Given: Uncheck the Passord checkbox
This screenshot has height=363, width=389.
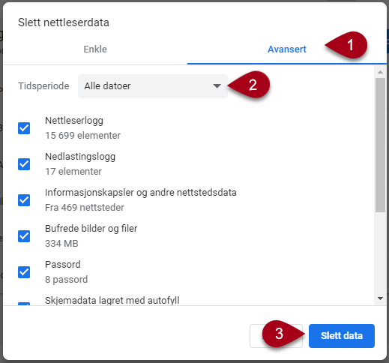Looking at the screenshot, I should pyautogui.click(x=24, y=272).
